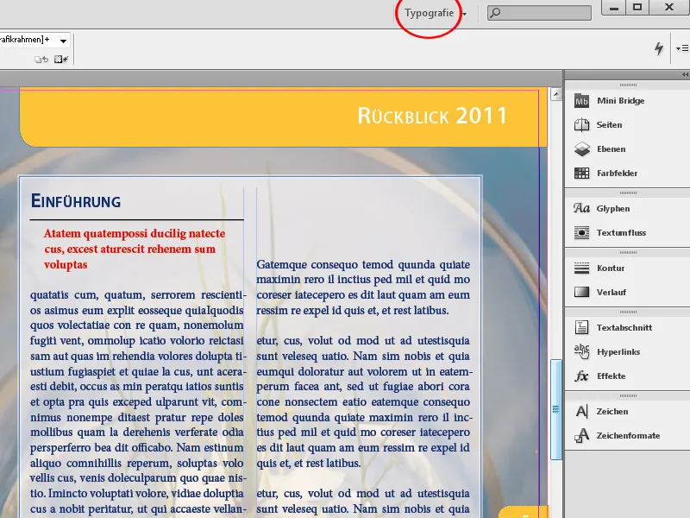Screen dimensions: 690x518
Task: Click the paragraph starting 'Gatemque consequo temod'
Action: (x=363, y=287)
